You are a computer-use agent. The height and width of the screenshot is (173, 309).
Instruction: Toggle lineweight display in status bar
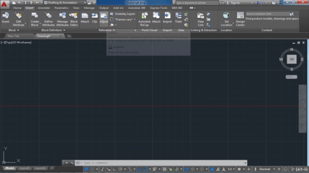click(x=155, y=169)
